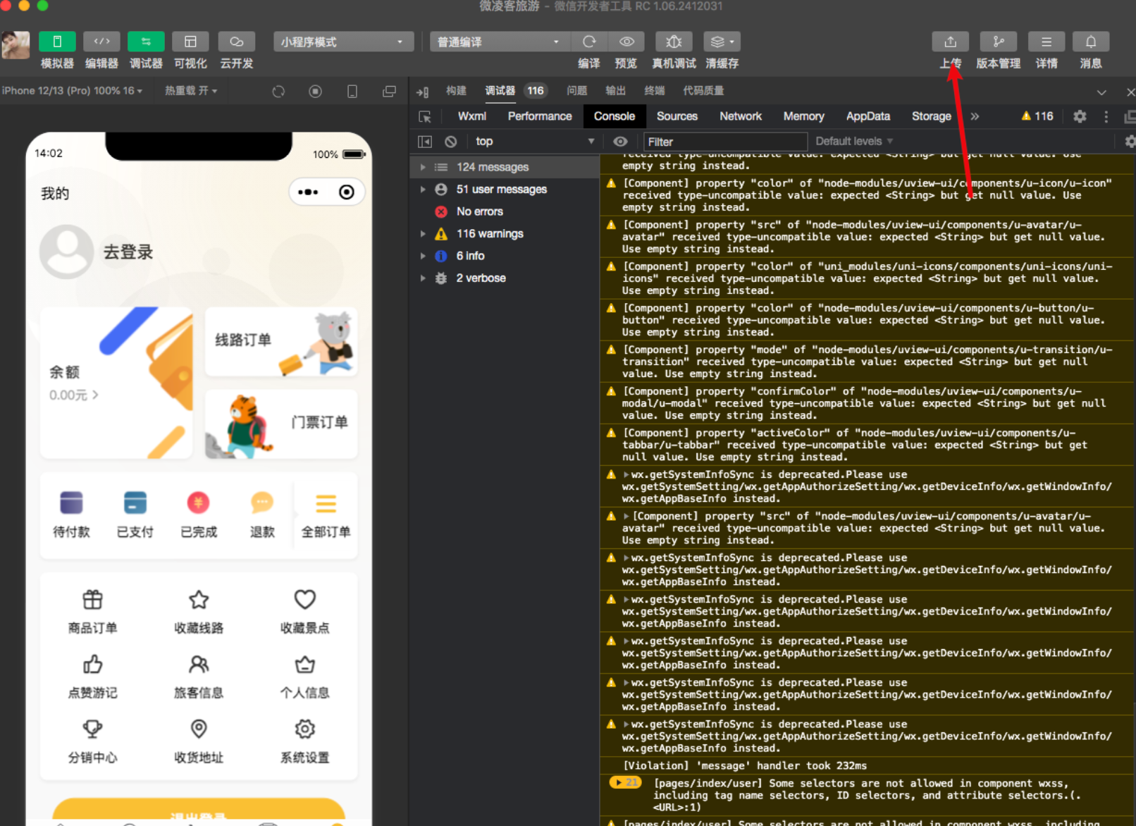Open 版本管理 version control icon
This screenshot has width=1136, height=826.
998,42
